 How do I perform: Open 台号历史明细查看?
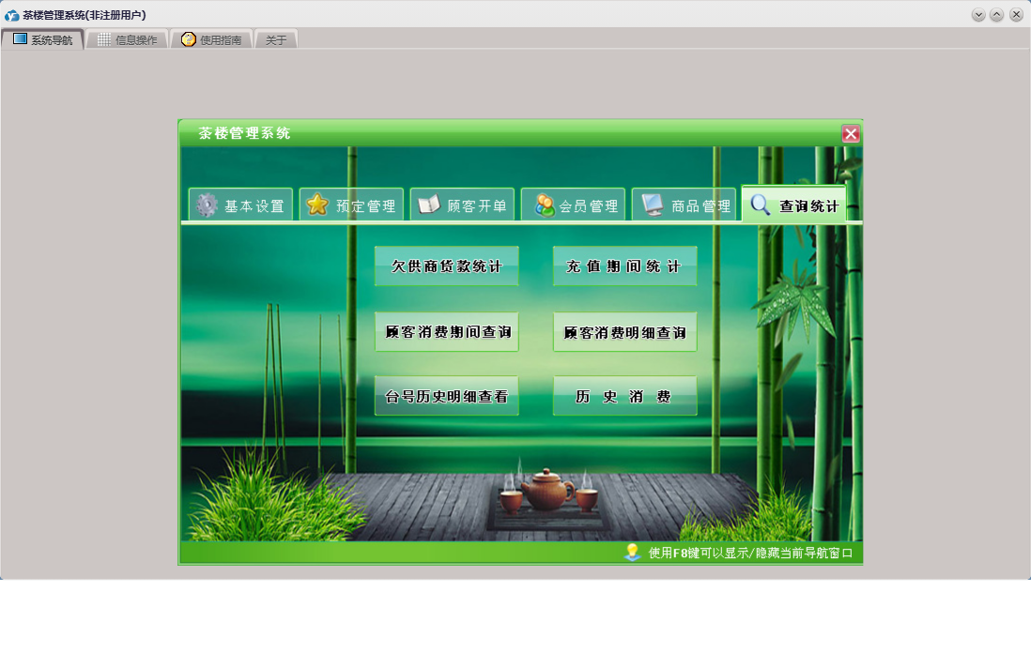click(446, 396)
